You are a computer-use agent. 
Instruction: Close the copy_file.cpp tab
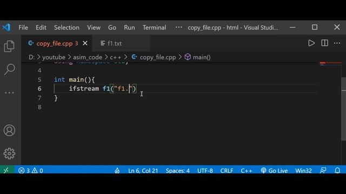coord(85,43)
